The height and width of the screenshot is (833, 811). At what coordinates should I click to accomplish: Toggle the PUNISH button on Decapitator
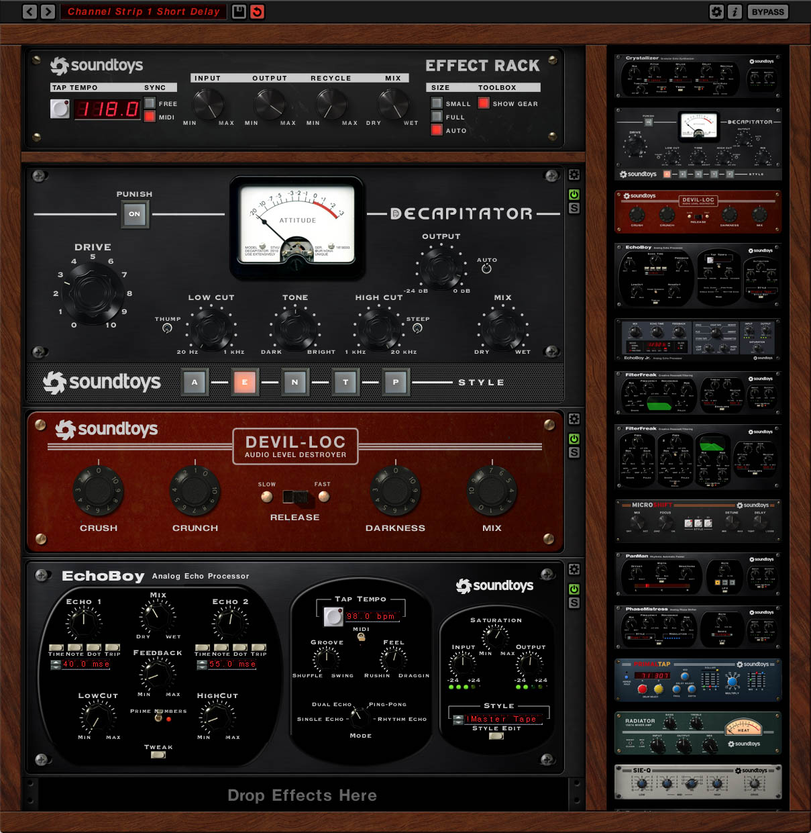pyautogui.click(x=134, y=215)
